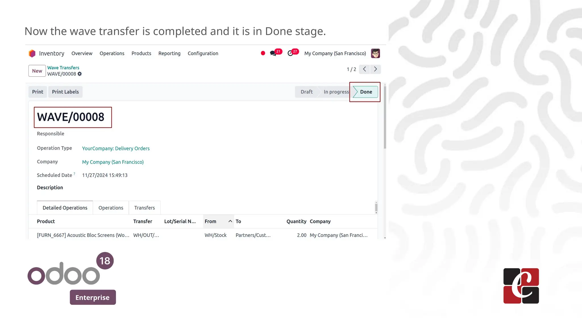Click the red recording dot indicator
The image size is (582, 327).
(263, 53)
